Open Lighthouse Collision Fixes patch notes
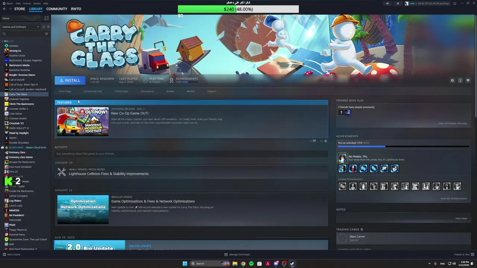477x268 pixels. pyautogui.click(x=108, y=174)
